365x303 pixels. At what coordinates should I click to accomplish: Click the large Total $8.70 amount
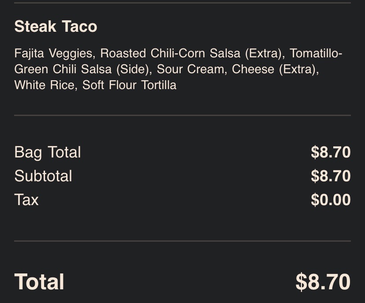[x=323, y=282]
